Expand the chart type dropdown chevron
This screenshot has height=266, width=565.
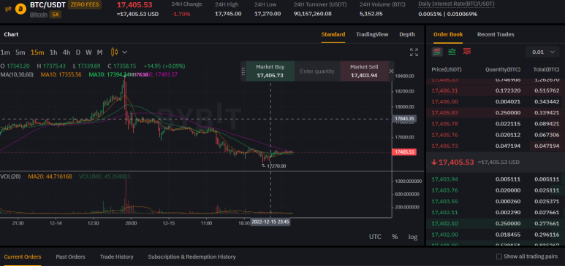125,52
